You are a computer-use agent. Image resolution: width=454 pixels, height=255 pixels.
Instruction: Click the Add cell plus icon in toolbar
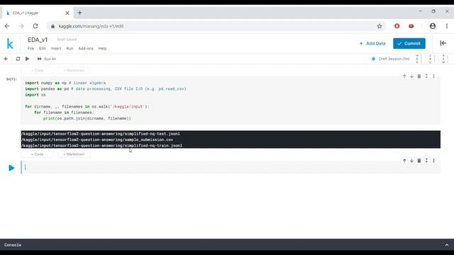6,59
